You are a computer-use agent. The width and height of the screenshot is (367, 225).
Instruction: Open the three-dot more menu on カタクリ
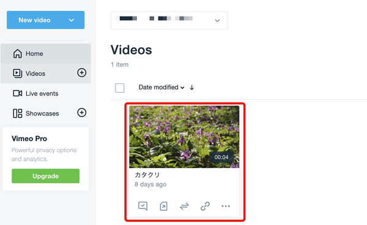click(226, 206)
